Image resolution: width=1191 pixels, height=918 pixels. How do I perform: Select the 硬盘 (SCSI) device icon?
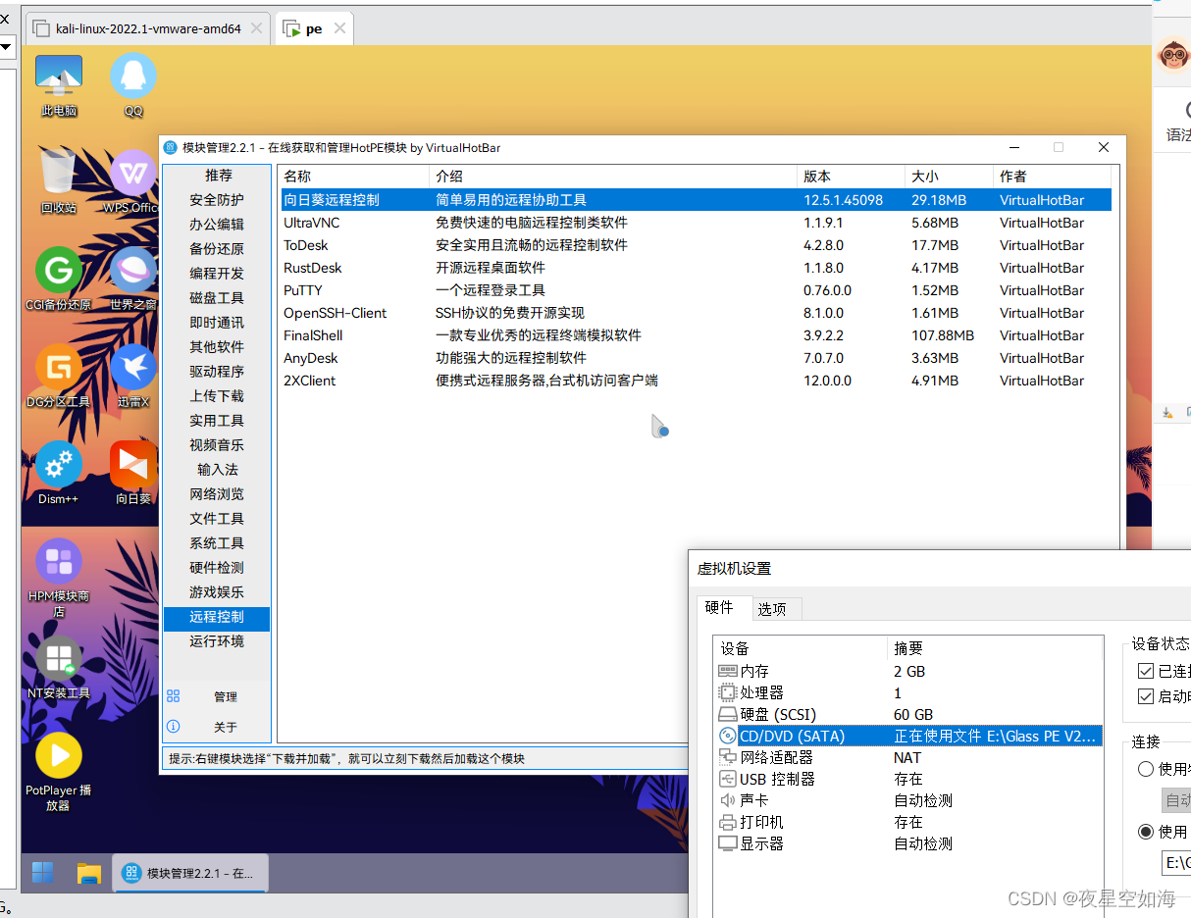728,714
